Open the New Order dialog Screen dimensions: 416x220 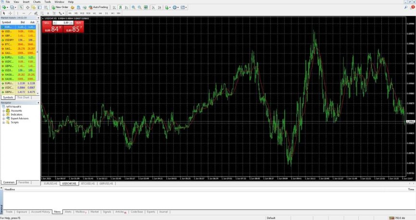click(60, 7)
